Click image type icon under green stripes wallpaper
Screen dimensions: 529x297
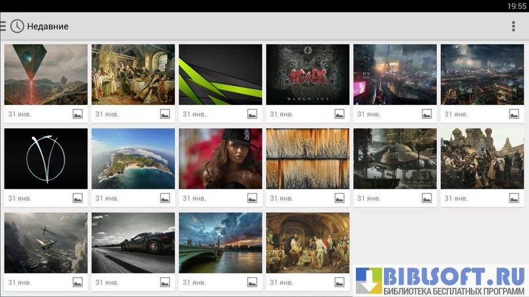[252, 114]
